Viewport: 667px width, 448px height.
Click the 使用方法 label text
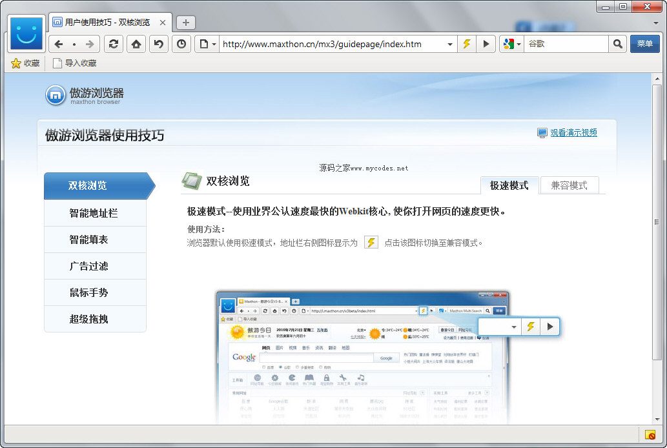[206, 229]
